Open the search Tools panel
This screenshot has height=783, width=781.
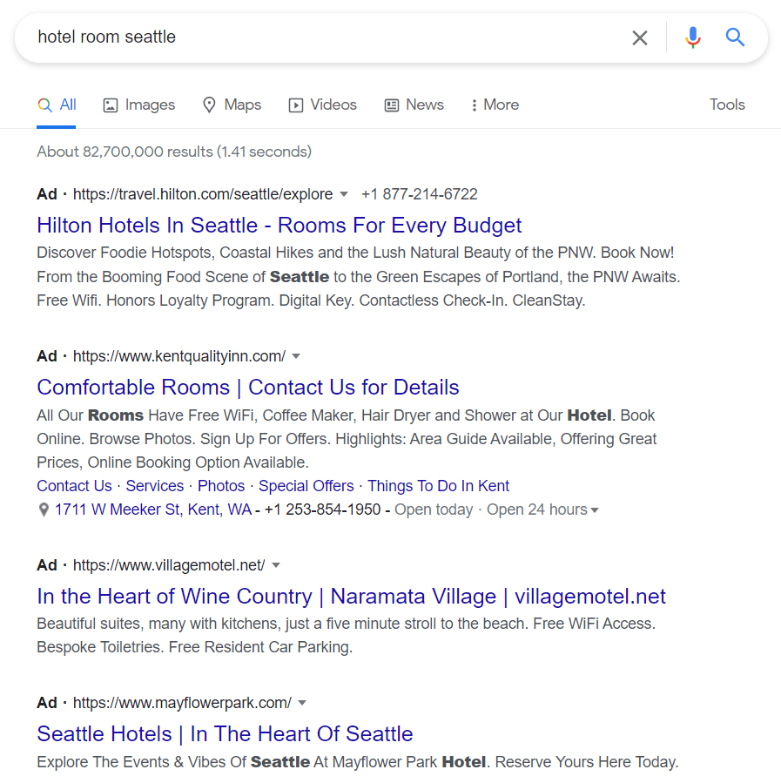point(727,105)
